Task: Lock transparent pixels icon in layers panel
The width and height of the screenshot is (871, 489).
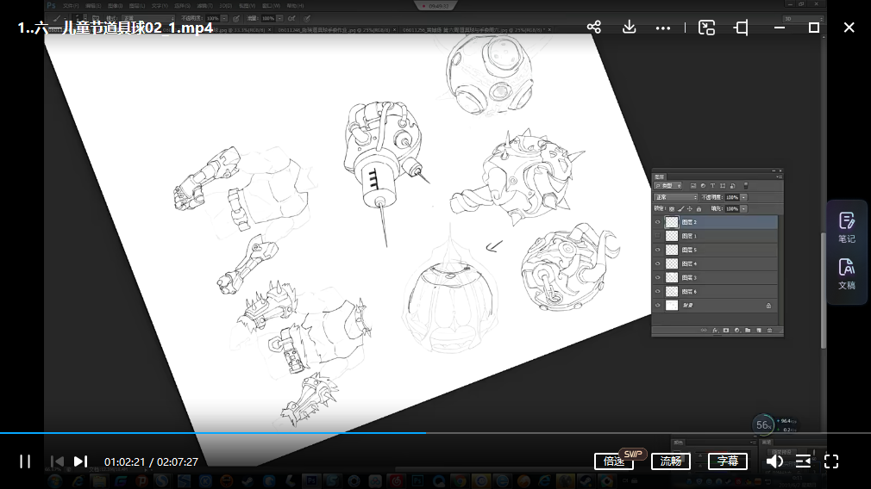Action: (x=672, y=209)
